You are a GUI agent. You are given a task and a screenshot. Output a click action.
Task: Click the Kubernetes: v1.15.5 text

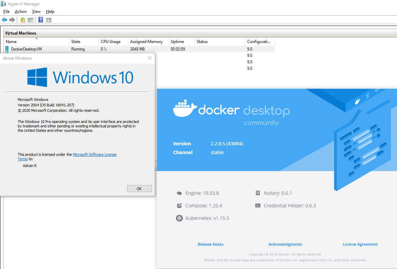[x=207, y=218]
